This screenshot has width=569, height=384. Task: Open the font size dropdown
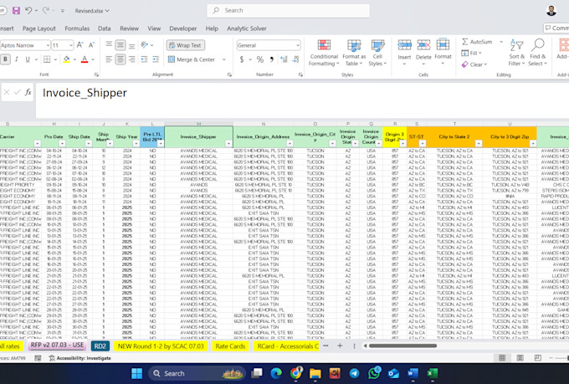pyautogui.click(x=71, y=45)
